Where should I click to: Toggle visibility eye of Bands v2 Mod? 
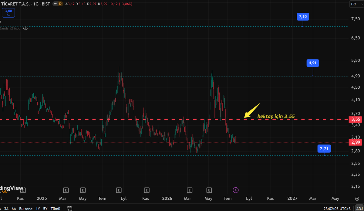pyautogui.click(x=25, y=28)
